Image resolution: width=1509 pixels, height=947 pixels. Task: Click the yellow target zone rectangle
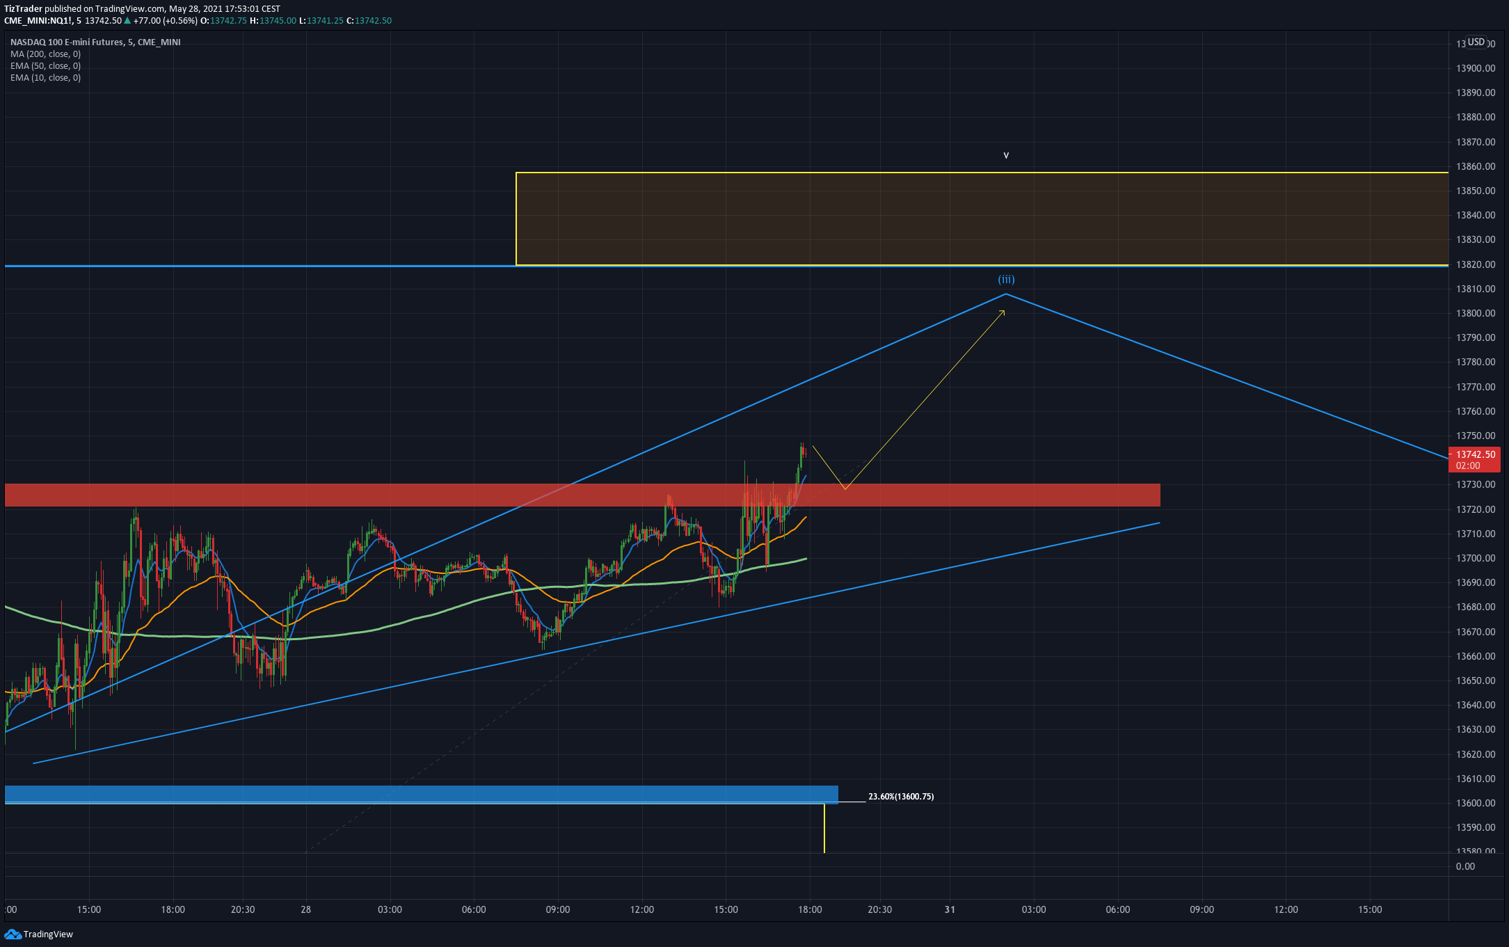[x=982, y=218]
